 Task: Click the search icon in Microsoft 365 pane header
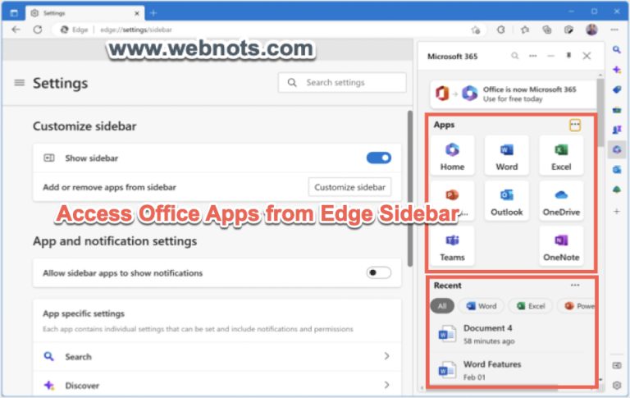514,56
